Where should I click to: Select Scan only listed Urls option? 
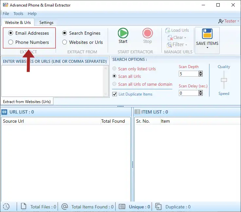[x=114, y=68]
